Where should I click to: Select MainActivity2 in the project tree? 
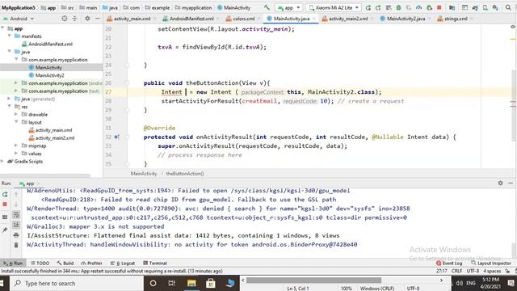49,75
